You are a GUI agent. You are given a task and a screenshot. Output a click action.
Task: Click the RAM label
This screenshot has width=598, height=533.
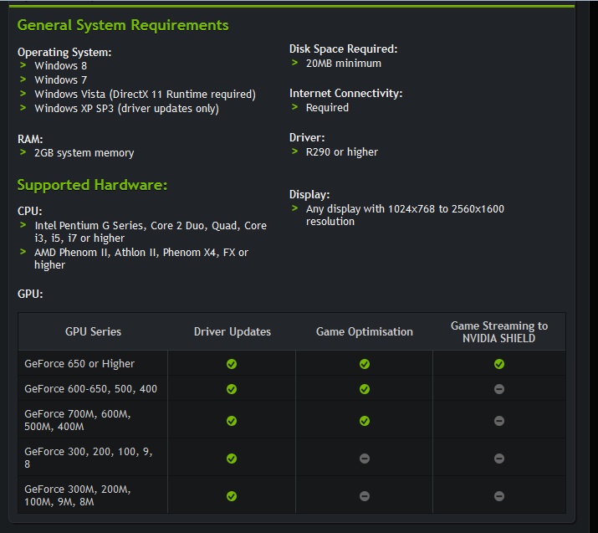30,139
